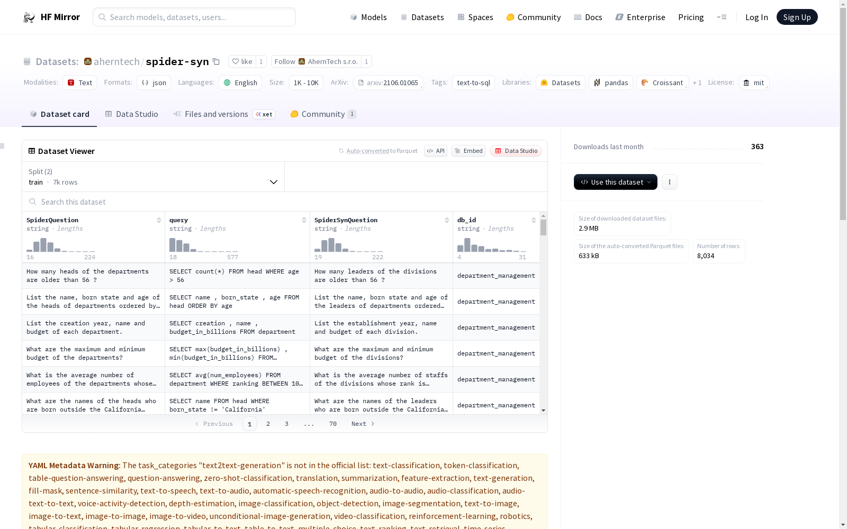This screenshot has width=847, height=529.
Task: Click the db_id lengths histogram
Action: pyautogui.click(x=492, y=245)
